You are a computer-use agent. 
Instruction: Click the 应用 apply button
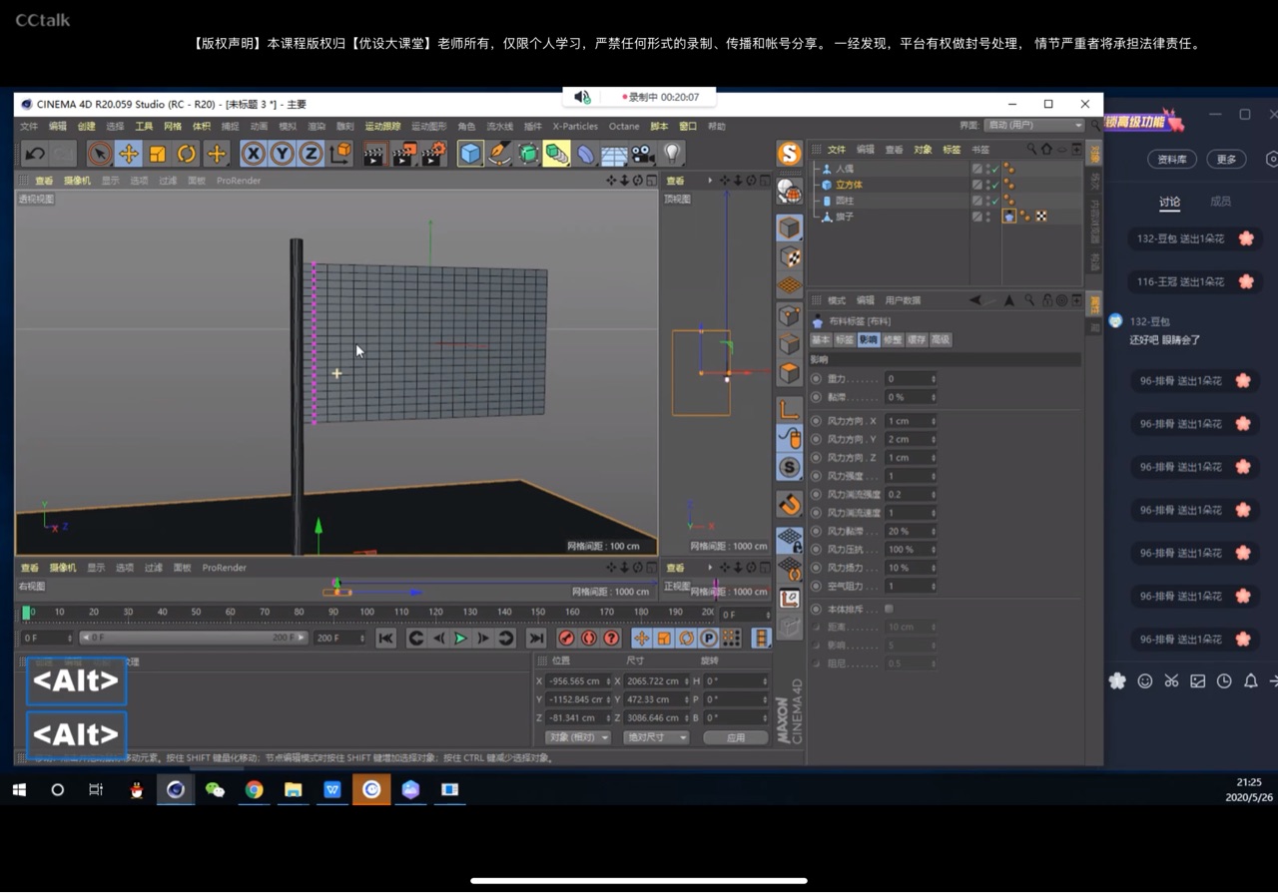tap(736, 737)
